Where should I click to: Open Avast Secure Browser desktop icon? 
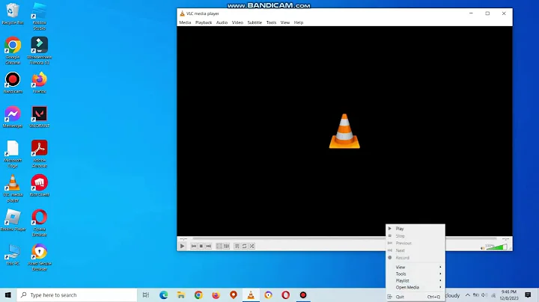(39, 257)
